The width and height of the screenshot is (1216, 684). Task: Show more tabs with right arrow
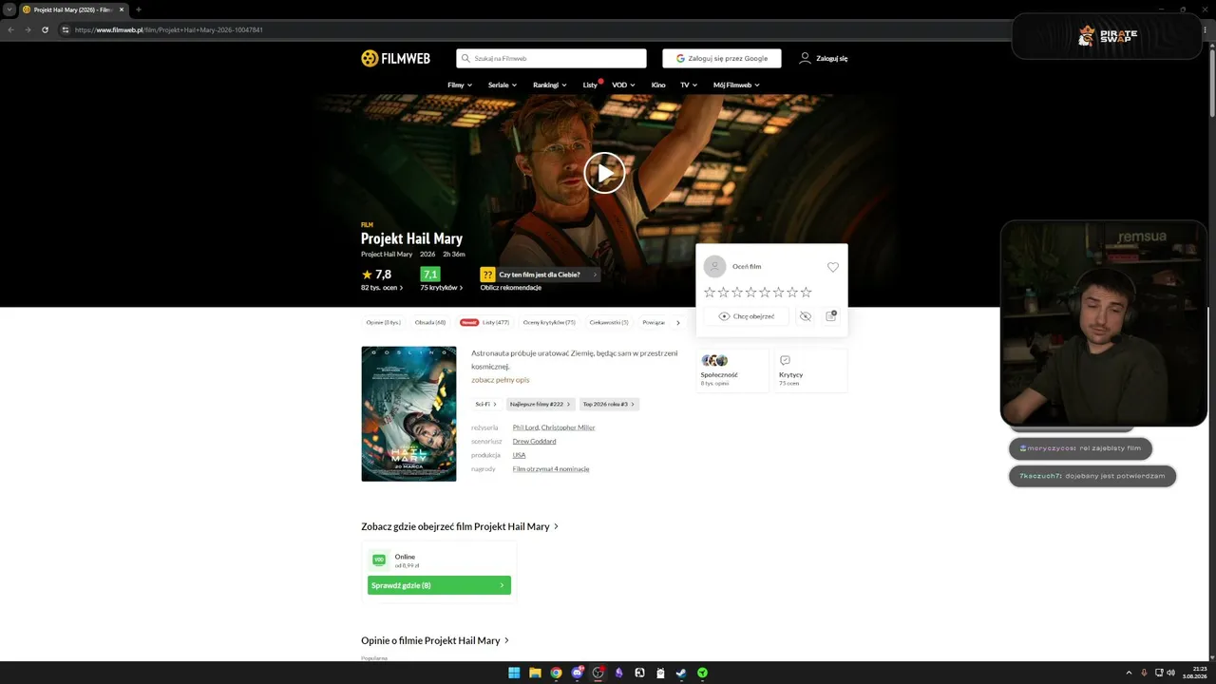click(x=677, y=323)
